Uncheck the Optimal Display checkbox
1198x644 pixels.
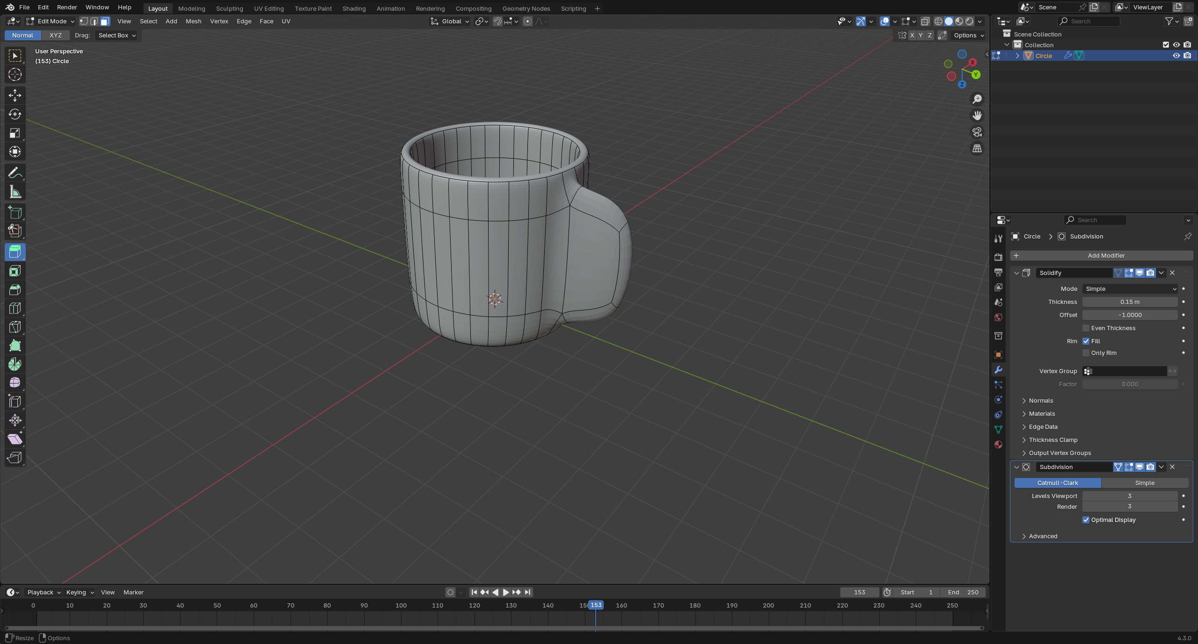pyautogui.click(x=1086, y=520)
